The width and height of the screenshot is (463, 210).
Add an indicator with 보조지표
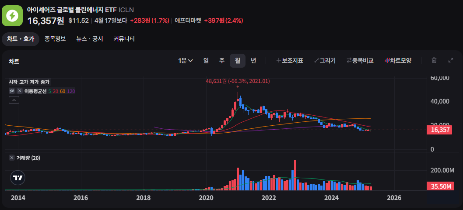(290, 61)
